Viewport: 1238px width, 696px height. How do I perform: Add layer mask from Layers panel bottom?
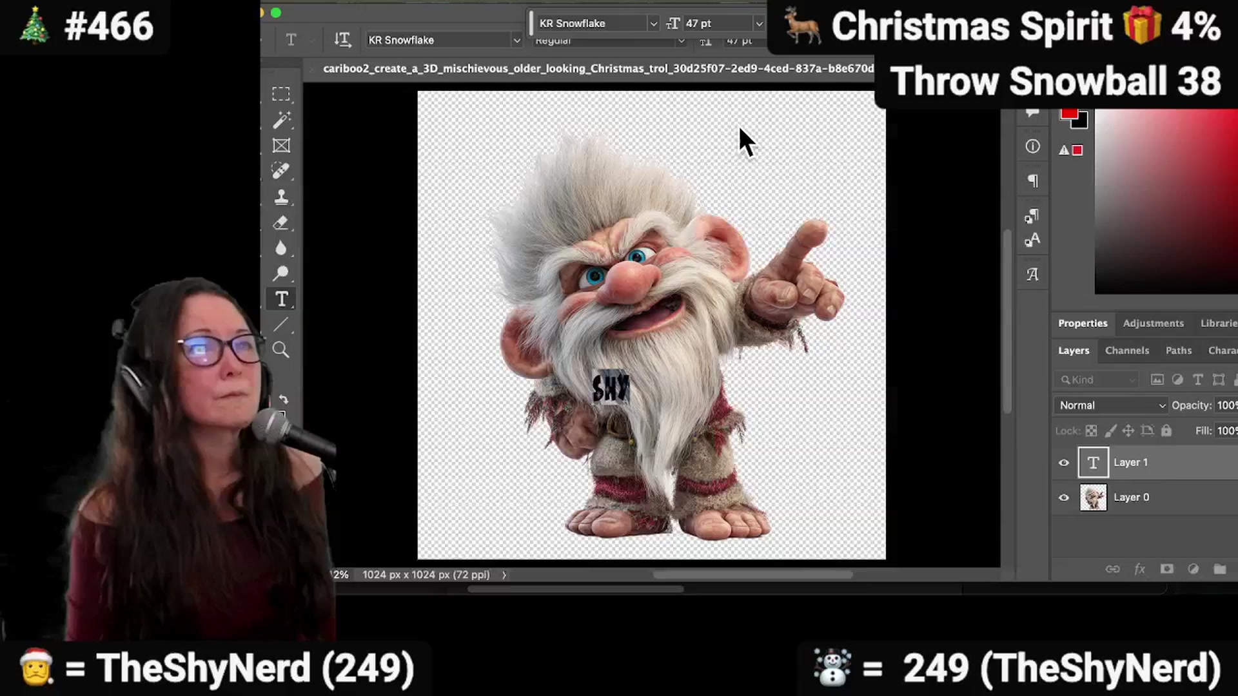1167,569
